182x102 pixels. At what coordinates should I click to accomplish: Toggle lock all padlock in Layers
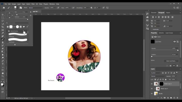(166, 79)
